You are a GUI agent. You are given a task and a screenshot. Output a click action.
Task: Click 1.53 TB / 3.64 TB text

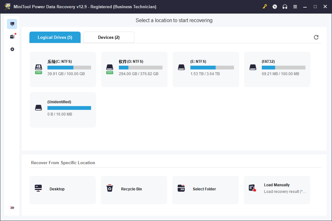(x=205, y=74)
